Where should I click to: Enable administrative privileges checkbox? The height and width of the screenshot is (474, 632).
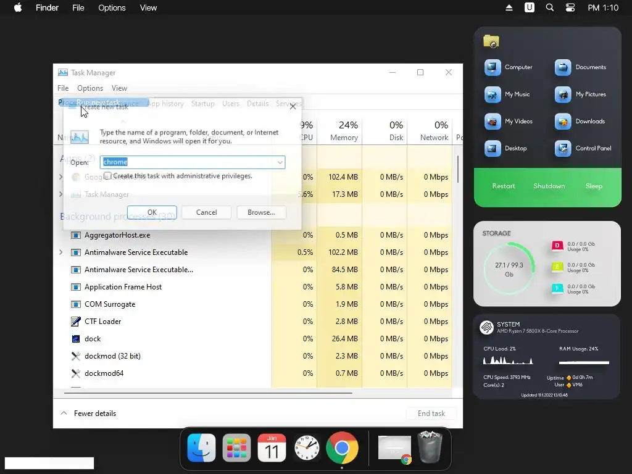click(x=107, y=176)
